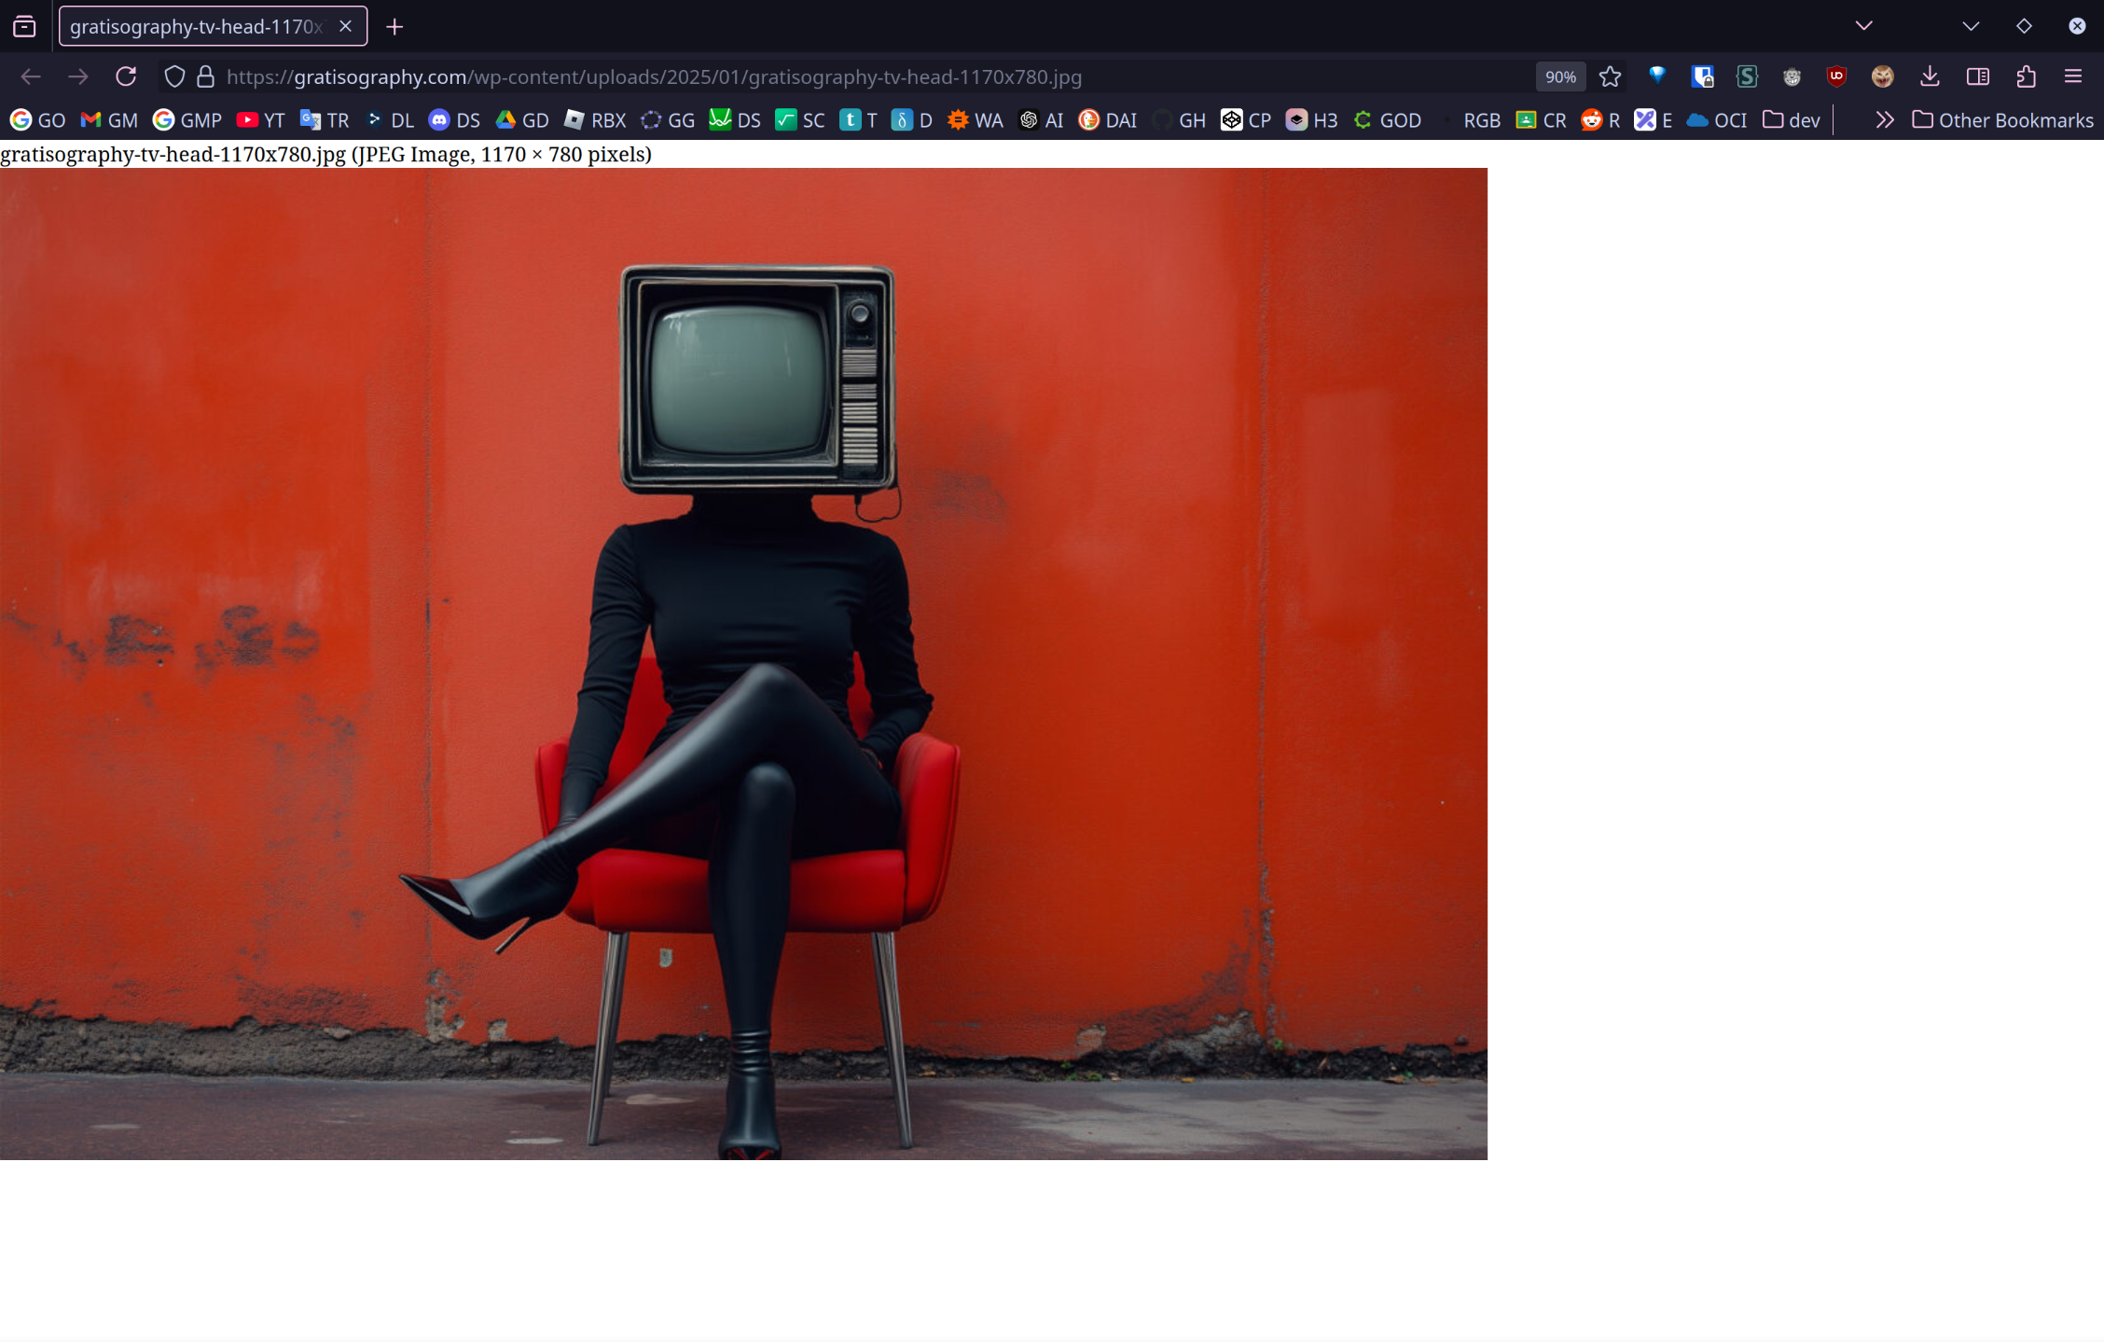Viewport: 2104px width, 1342px height.
Task: Open the D bookmark with delta icon
Action: tap(912, 120)
